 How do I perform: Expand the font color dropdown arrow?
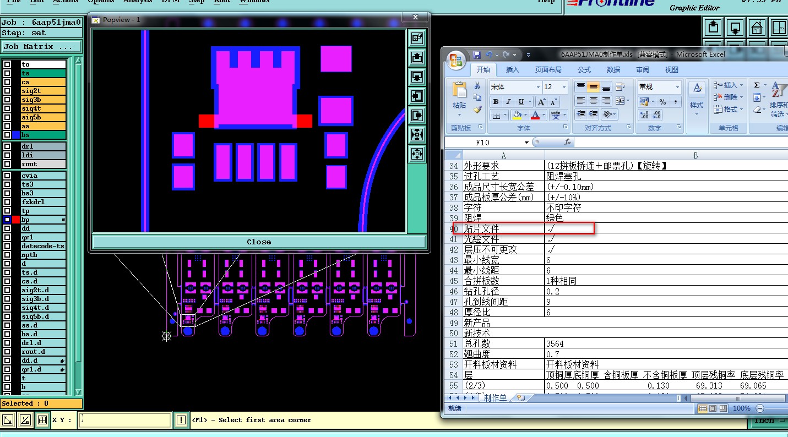tap(544, 115)
